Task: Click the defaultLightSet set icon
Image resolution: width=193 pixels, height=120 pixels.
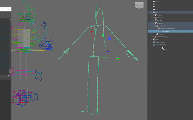Action: point(154,42)
